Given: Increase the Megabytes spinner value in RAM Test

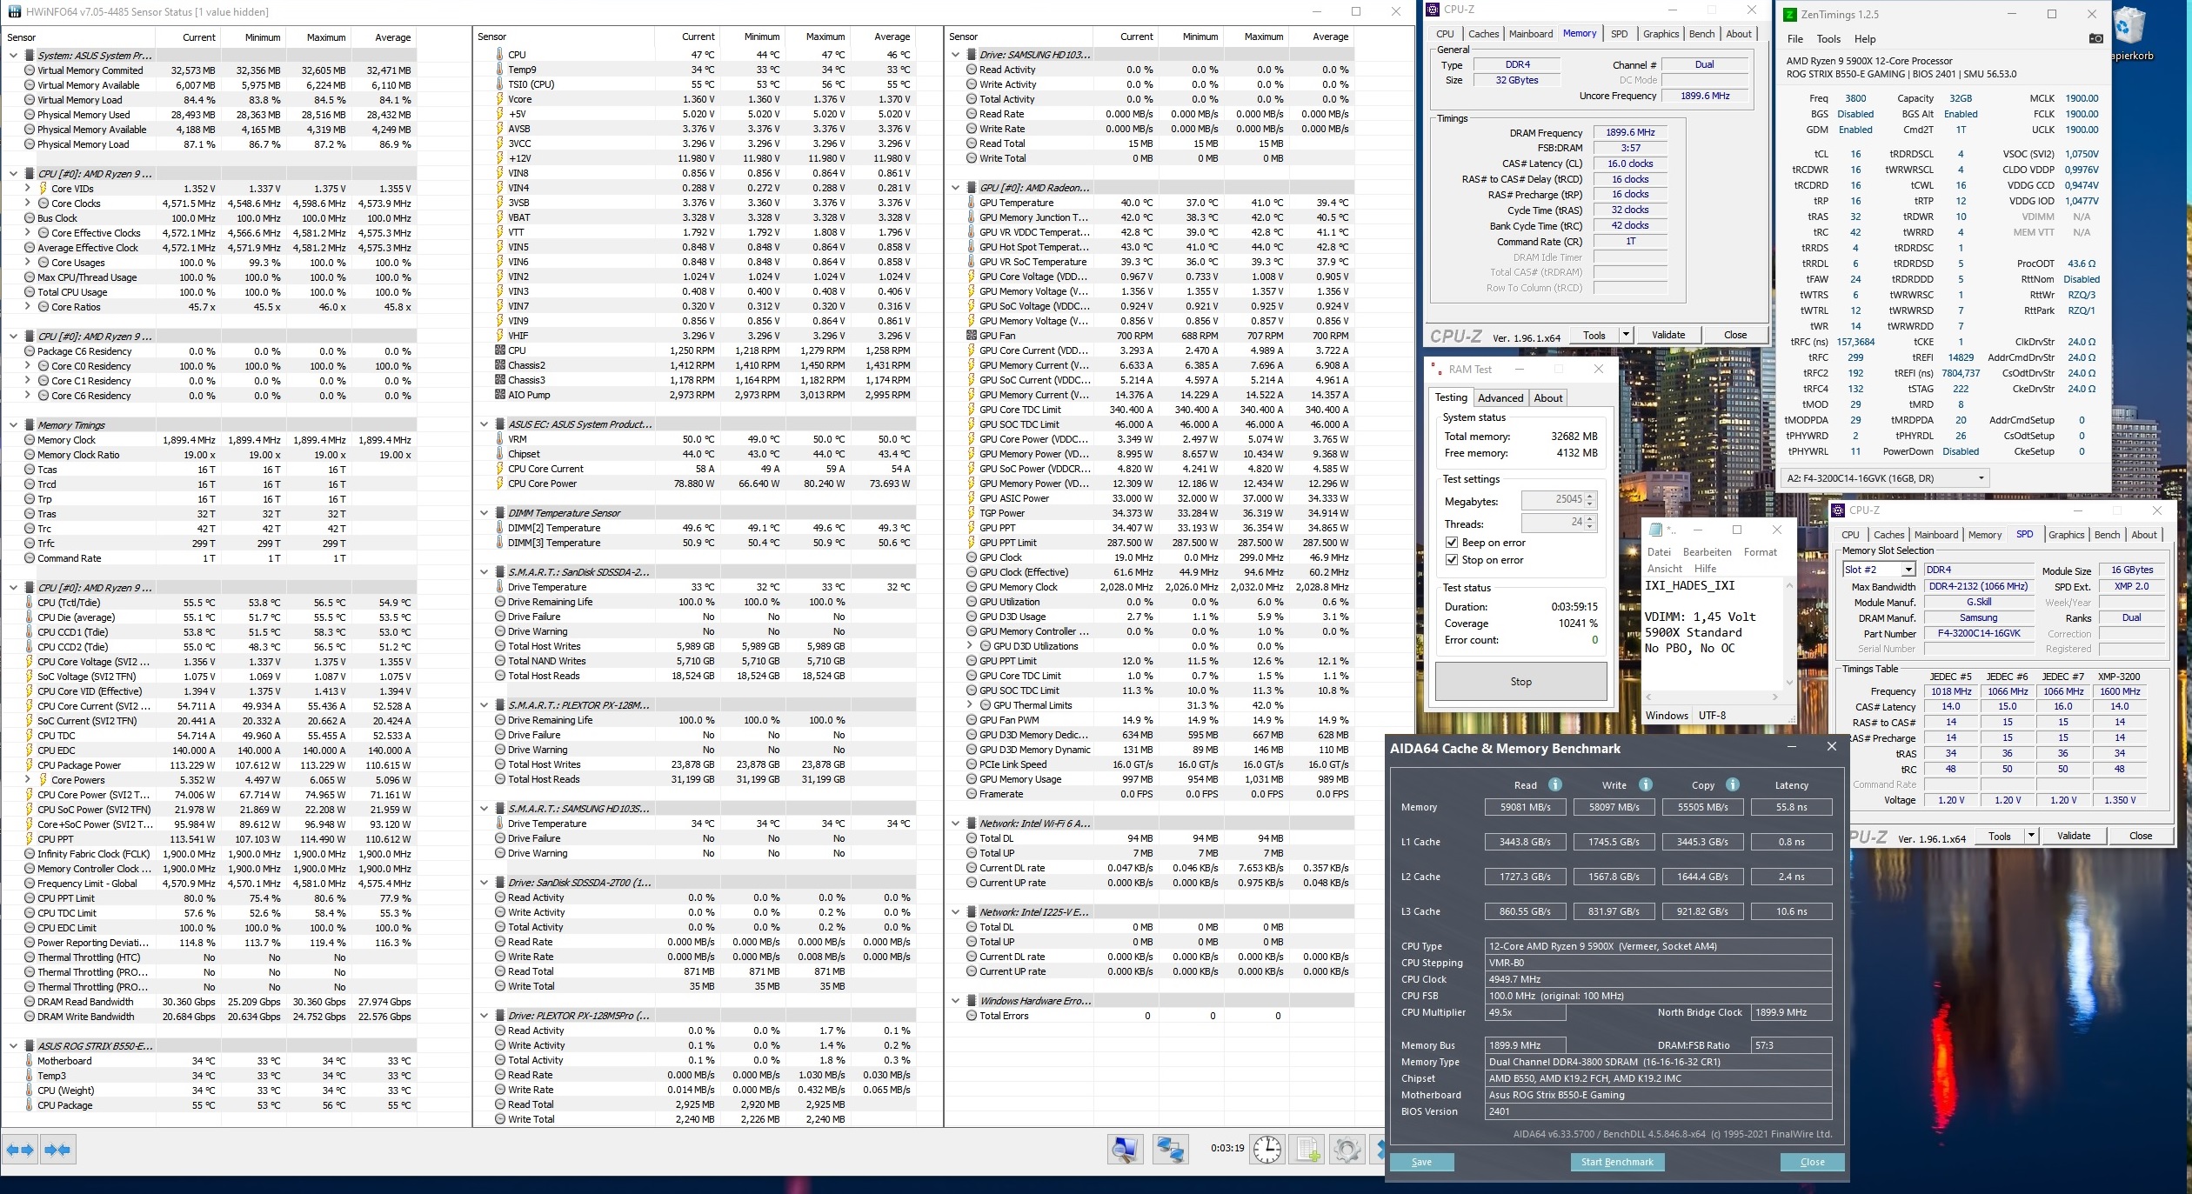Looking at the screenshot, I should click(x=1589, y=496).
